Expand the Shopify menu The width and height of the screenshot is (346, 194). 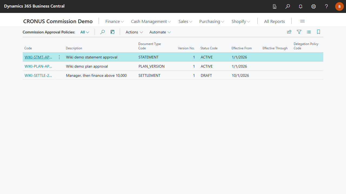pyautogui.click(x=241, y=21)
